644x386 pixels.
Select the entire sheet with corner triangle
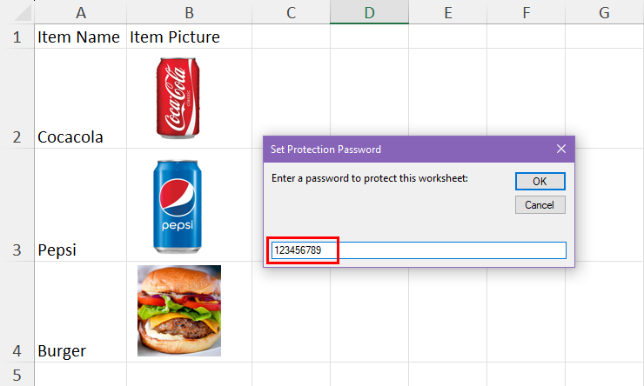point(22,12)
